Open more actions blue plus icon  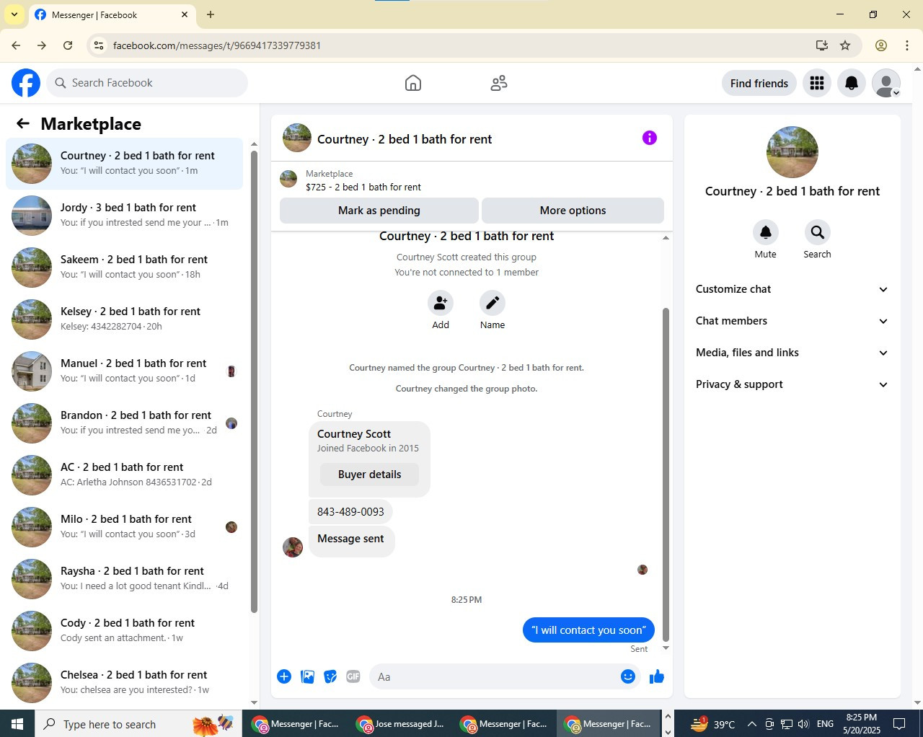284,676
